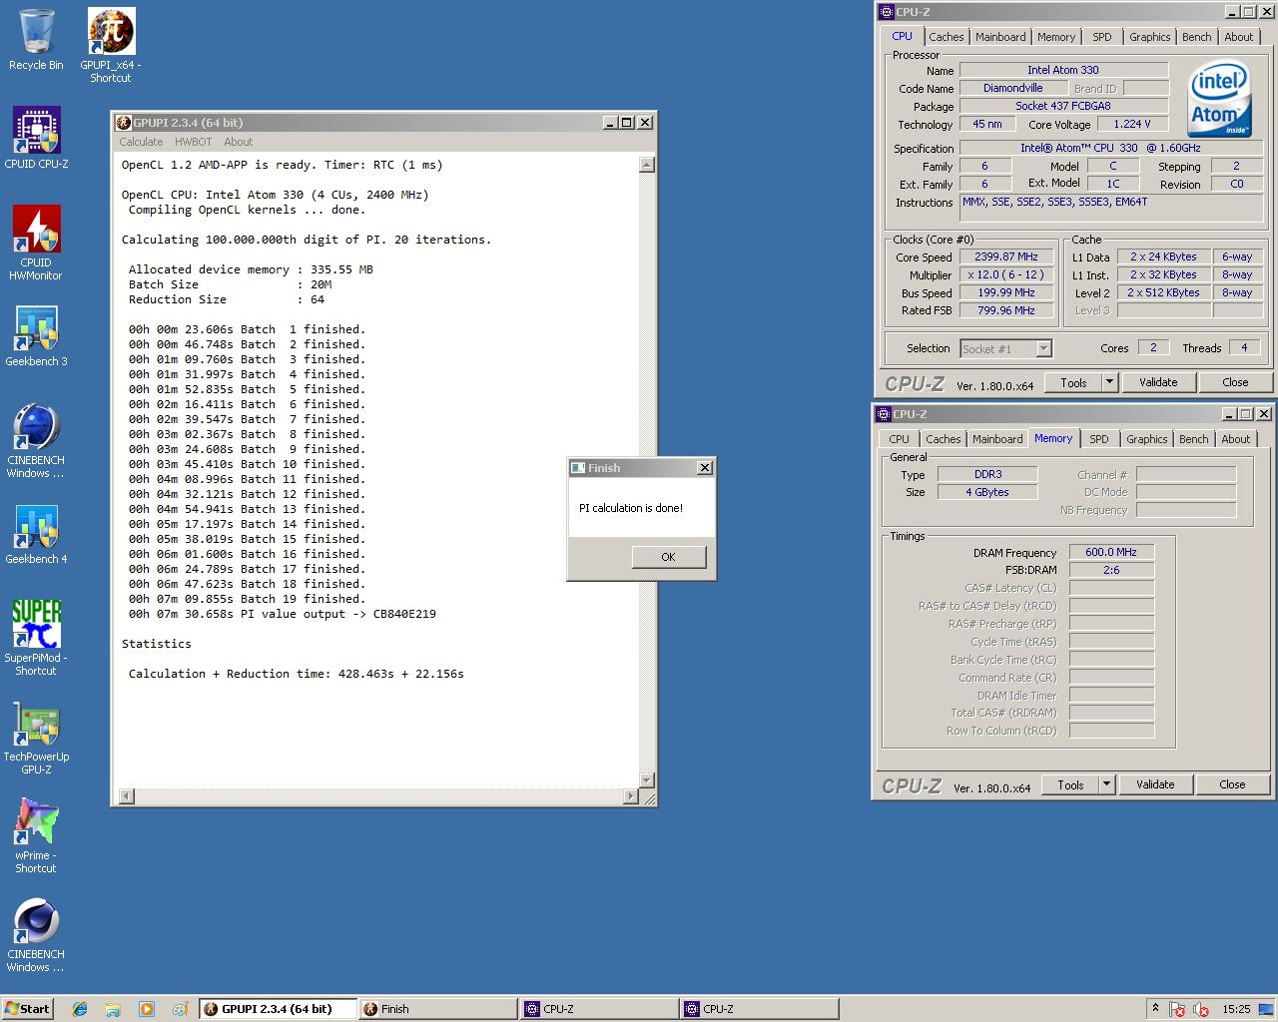Viewport: 1278px width, 1022px height.
Task: Click the Intel Atom logo in CPU-Z
Action: point(1219,100)
